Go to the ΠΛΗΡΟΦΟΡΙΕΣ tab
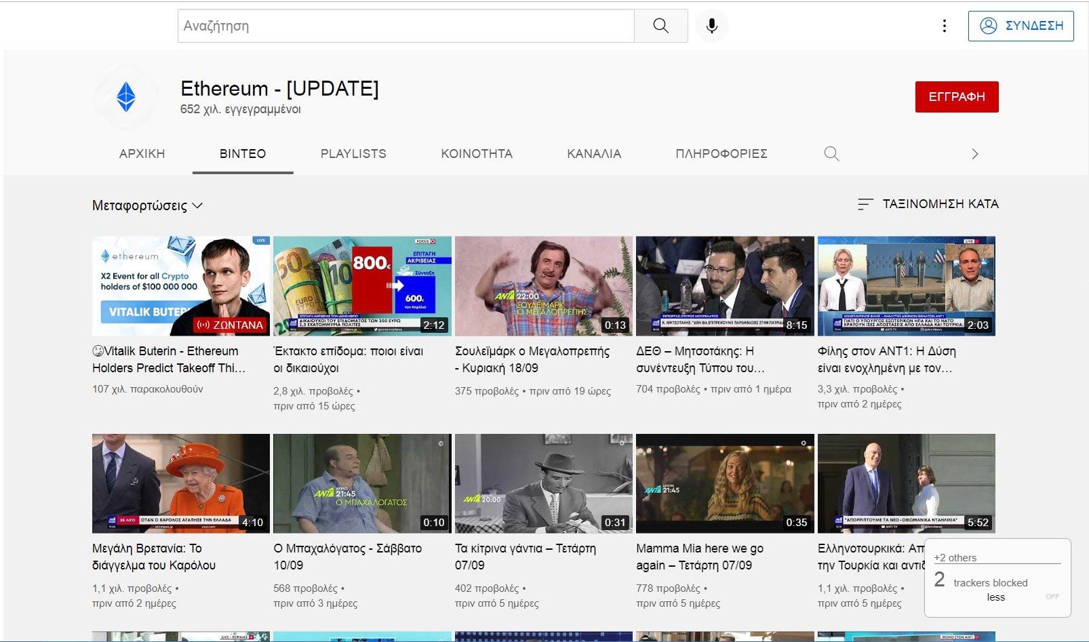Screen dimensions: 1089x642 tap(721, 154)
